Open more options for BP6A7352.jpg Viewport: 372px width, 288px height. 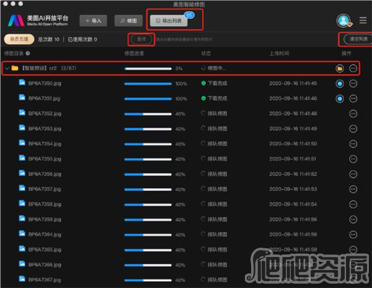(x=353, y=114)
